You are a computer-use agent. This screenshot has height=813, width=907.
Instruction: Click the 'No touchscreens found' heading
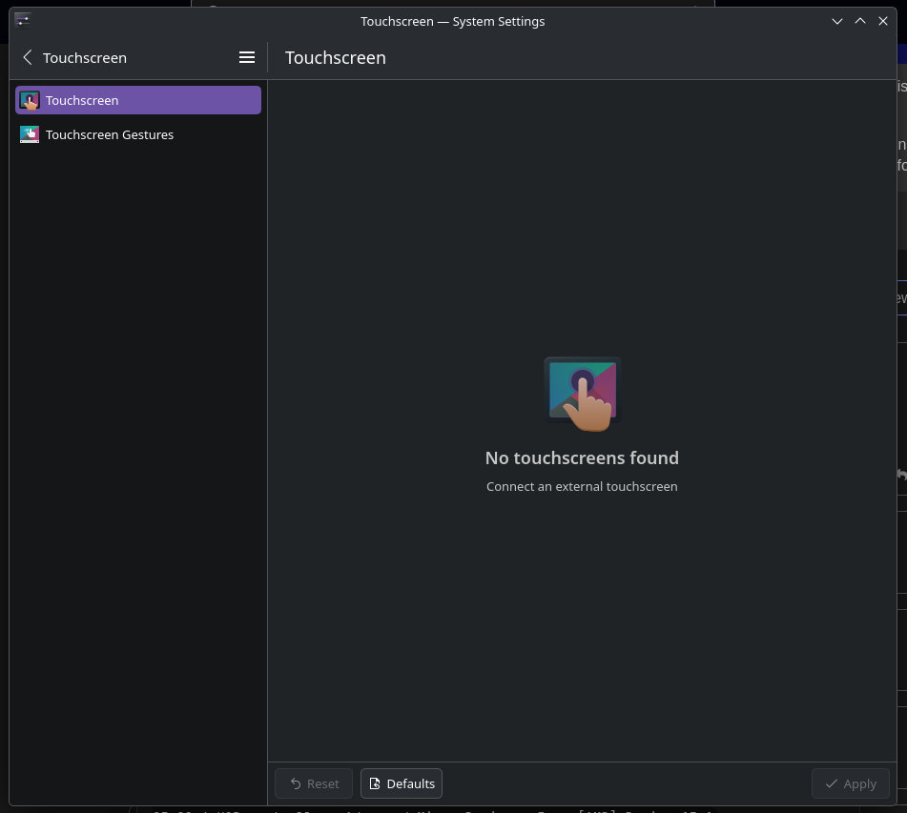tap(582, 458)
